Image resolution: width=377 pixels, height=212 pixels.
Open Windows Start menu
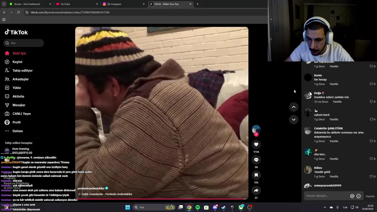(128, 207)
